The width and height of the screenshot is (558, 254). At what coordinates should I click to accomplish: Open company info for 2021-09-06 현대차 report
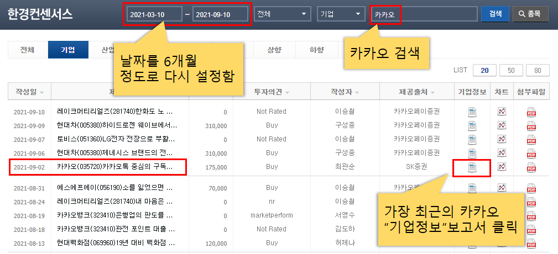point(472,153)
